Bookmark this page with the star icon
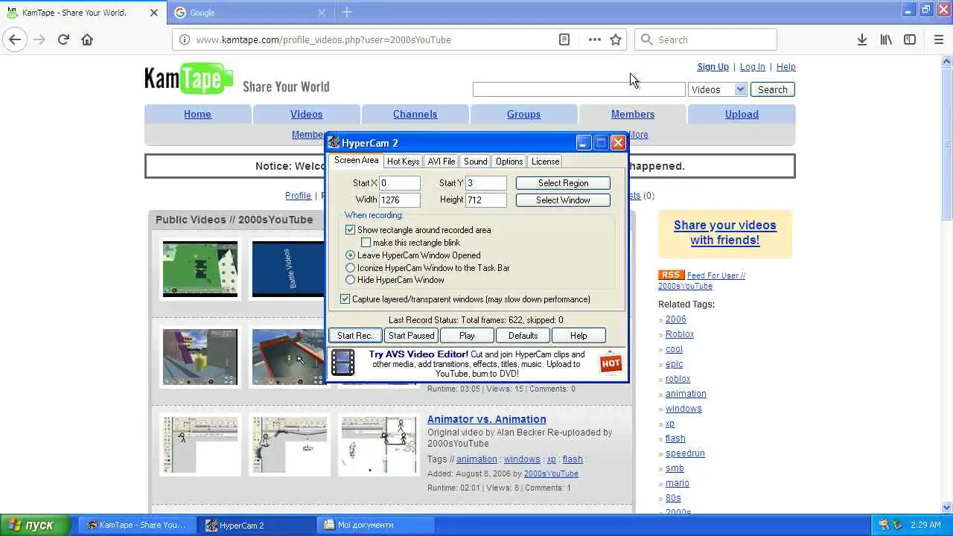This screenshot has height=536, width=953. click(x=616, y=39)
